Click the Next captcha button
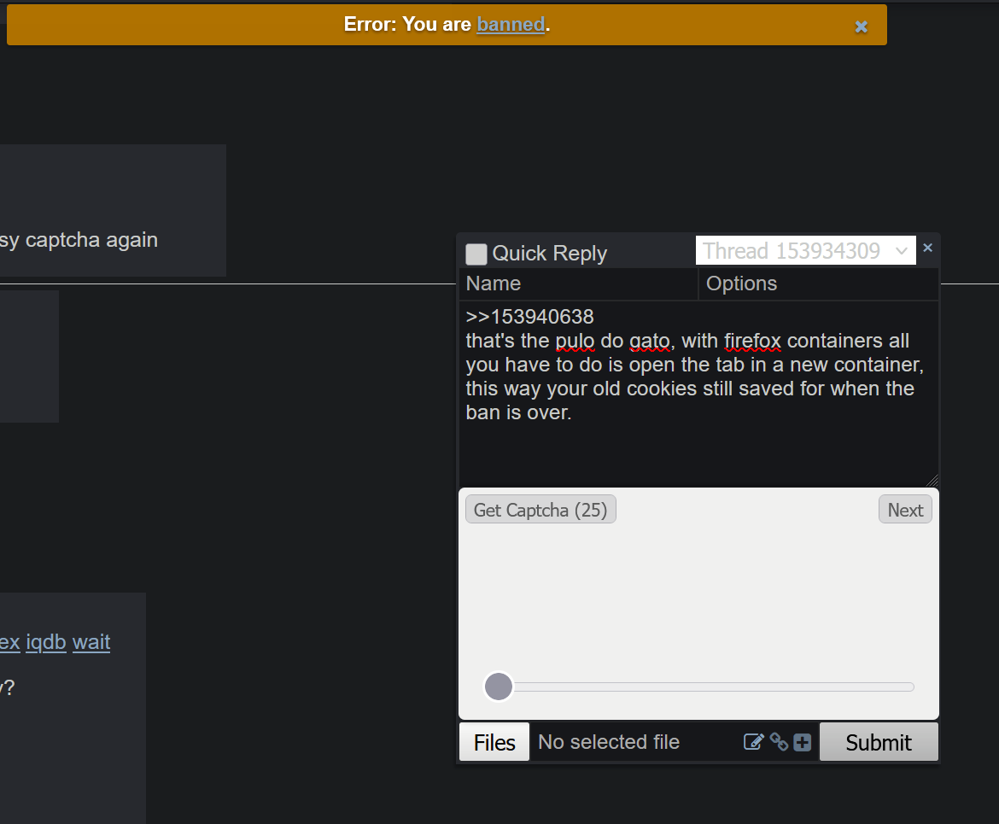999x824 pixels. [905, 510]
